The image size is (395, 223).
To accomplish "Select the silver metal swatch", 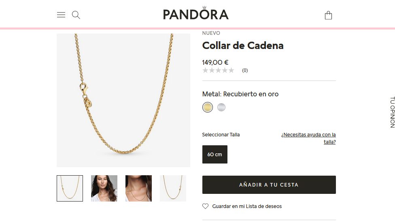I will pos(221,107).
